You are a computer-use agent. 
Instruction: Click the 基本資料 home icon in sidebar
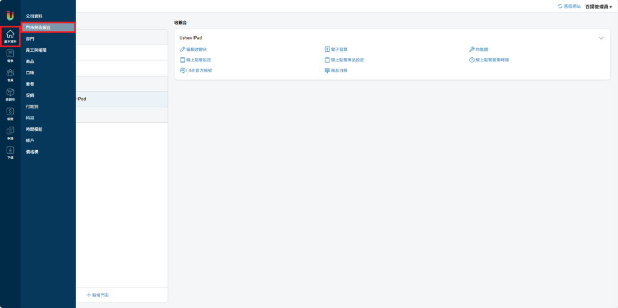coord(10,36)
